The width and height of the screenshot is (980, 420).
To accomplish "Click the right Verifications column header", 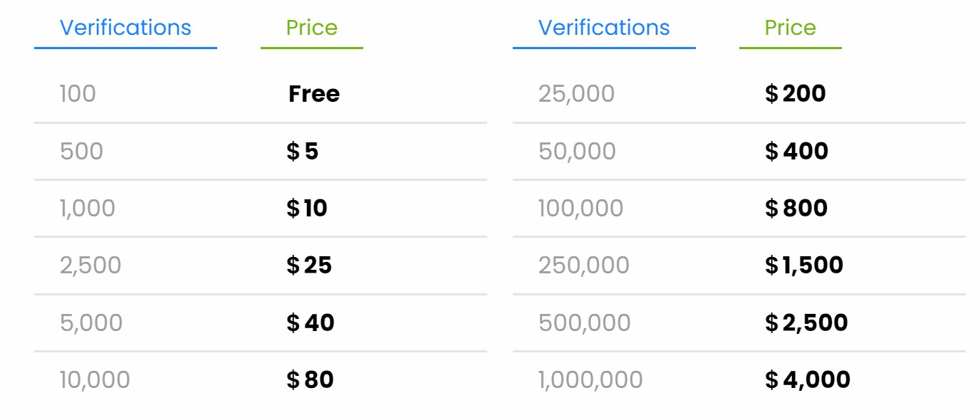I will tap(604, 28).
